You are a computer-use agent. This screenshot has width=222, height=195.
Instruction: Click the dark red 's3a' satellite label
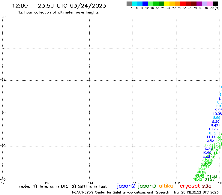[x=206, y=186]
